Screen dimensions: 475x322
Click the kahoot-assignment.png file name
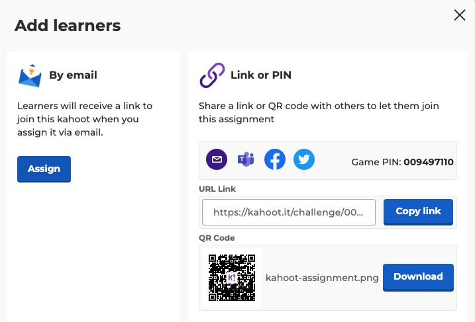[x=322, y=278]
